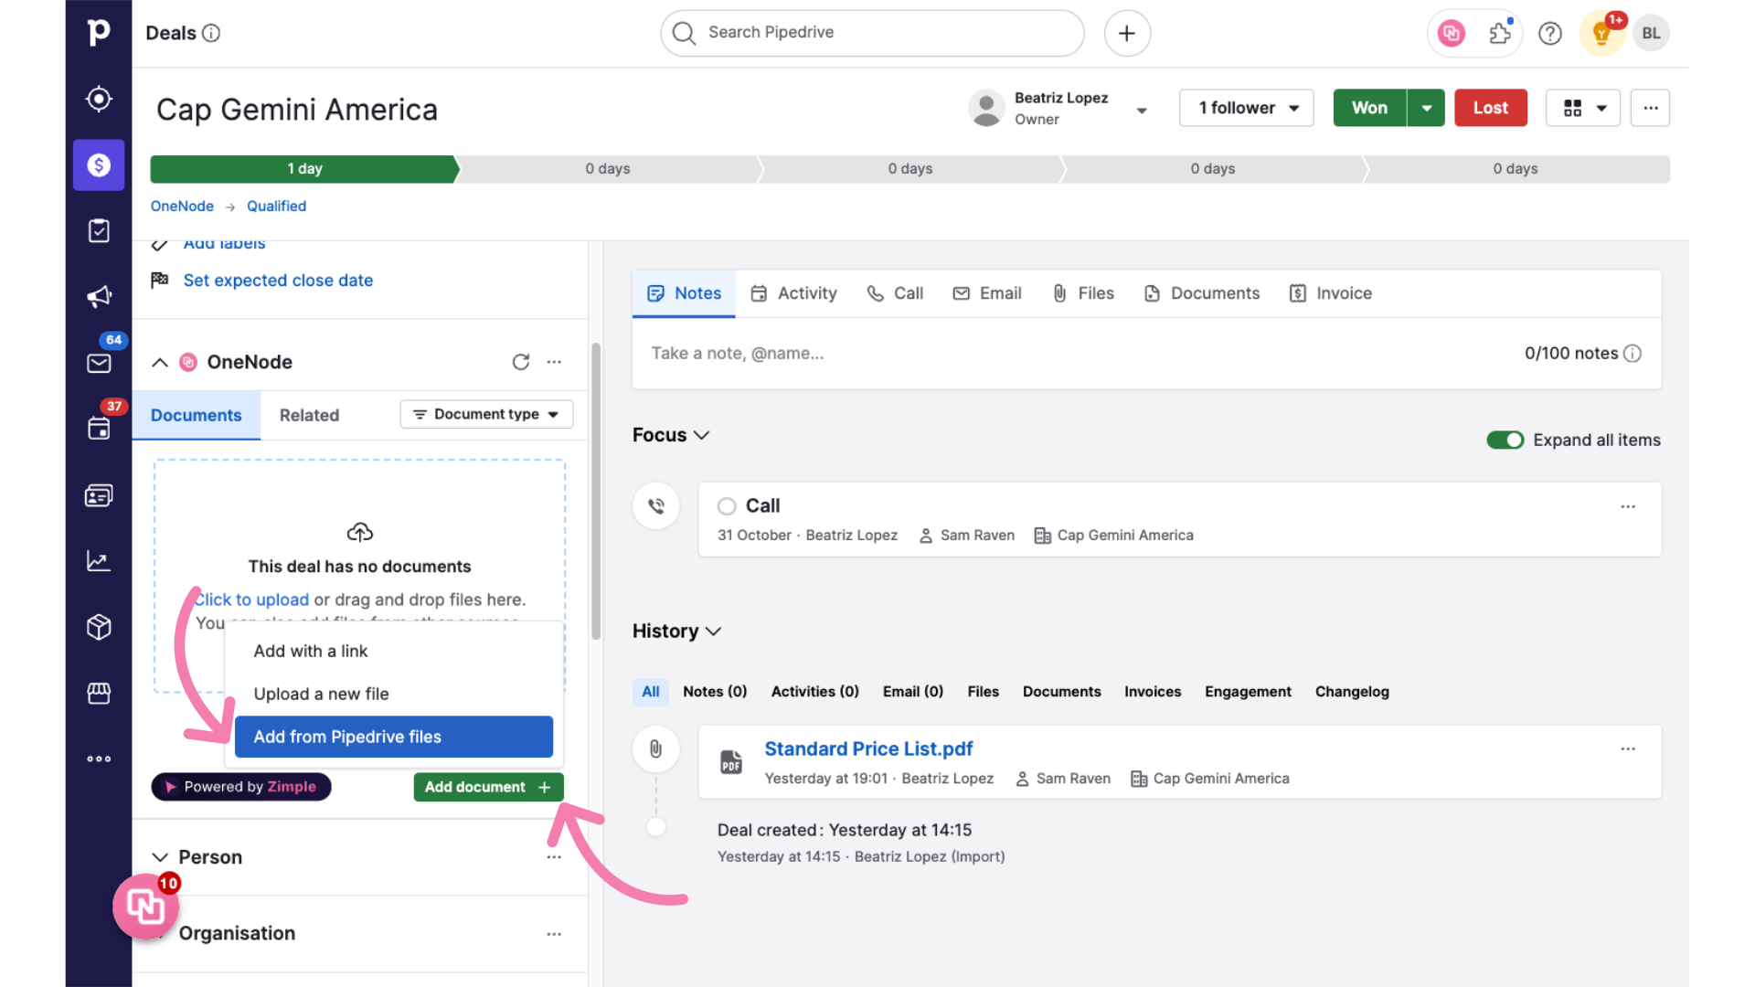
Task: Open Standard Price List.pdf three-dots menu
Action: 1628,748
